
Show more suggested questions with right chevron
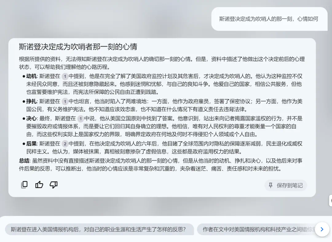pos(322,229)
